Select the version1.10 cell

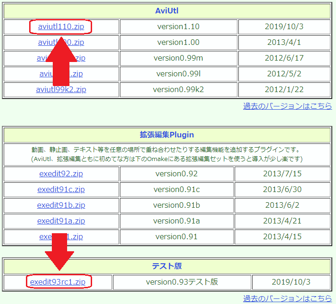(179, 27)
